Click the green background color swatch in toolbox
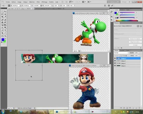The width and height of the screenshot is (143, 114). click(x=5, y=41)
